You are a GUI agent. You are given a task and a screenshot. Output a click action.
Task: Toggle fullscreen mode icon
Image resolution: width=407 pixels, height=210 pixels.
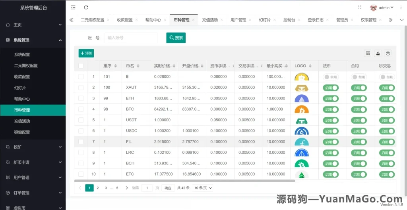(x=359, y=8)
